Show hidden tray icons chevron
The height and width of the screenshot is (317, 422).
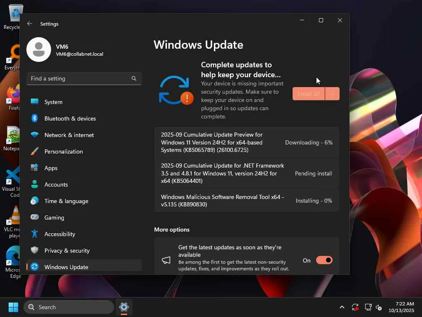click(342, 307)
